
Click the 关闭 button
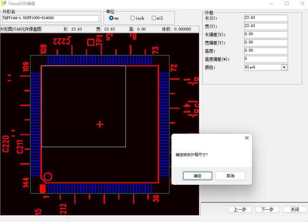pyautogui.click(x=295, y=209)
